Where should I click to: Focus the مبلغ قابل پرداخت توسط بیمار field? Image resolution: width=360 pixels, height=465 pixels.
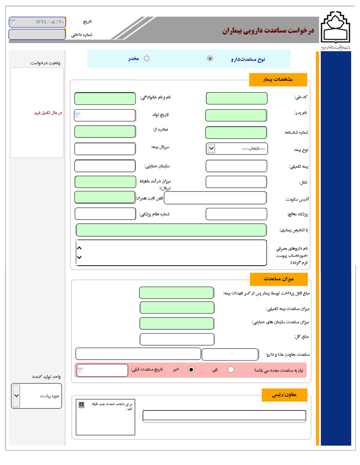[177, 293]
